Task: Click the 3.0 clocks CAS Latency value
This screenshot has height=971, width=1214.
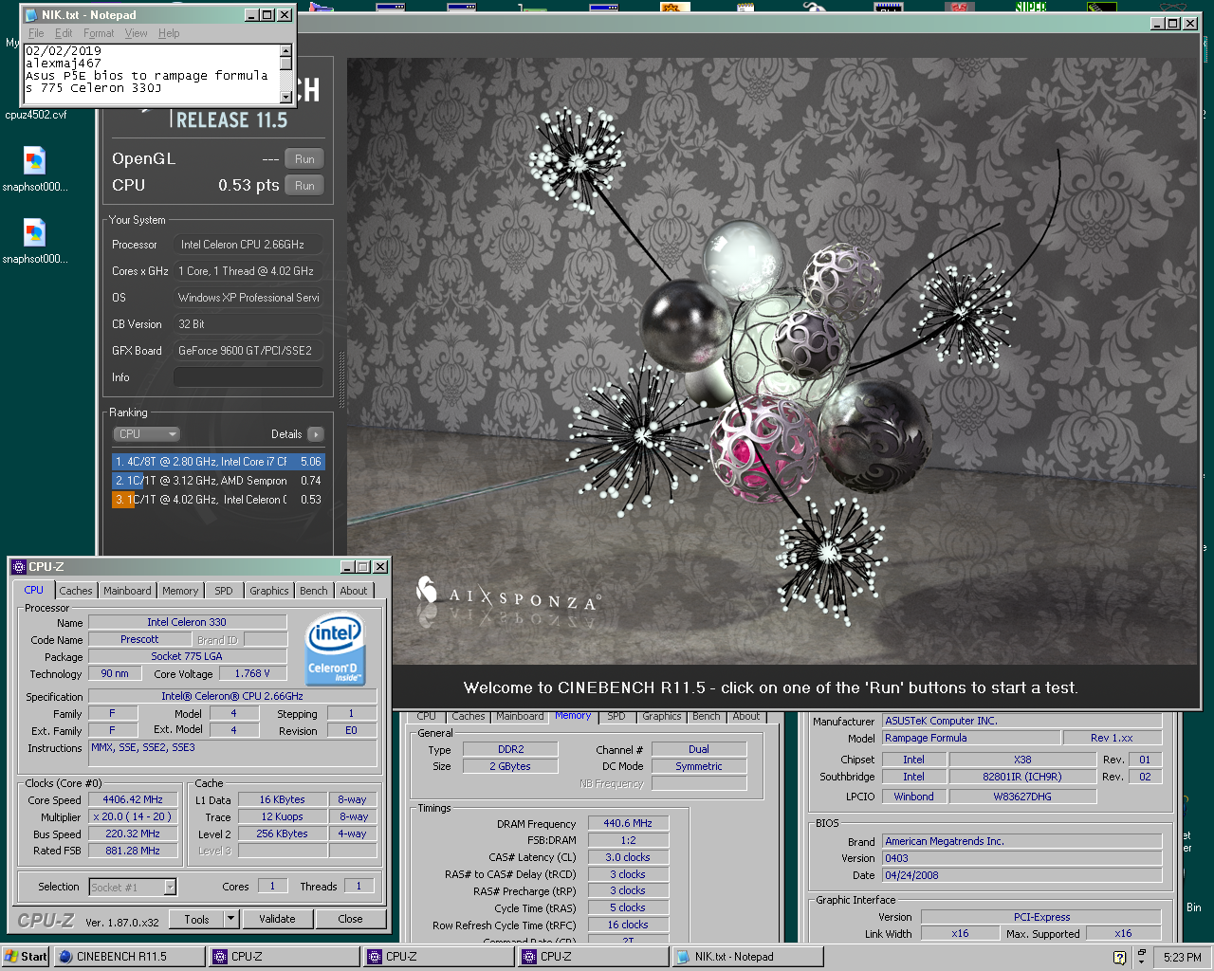Action: coord(628,857)
